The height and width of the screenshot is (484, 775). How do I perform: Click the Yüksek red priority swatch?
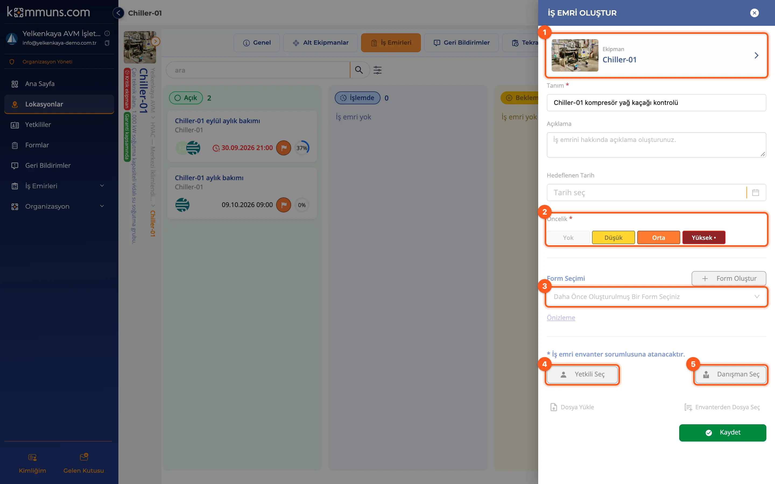pyautogui.click(x=704, y=237)
